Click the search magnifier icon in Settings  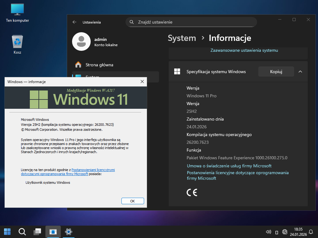coord(132,22)
